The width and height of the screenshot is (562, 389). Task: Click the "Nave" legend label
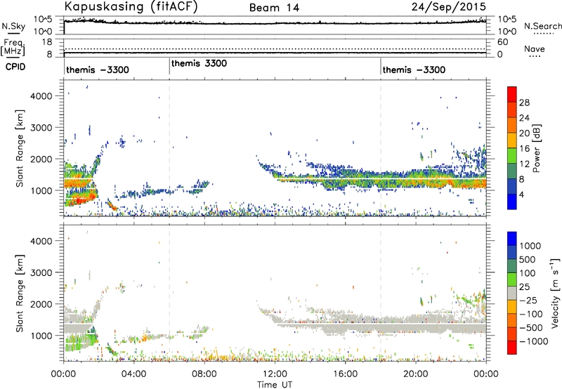coord(535,48)
